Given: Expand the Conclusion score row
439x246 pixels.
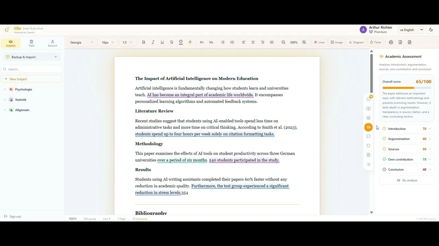Looking at the screenshot, I should 407,169.
